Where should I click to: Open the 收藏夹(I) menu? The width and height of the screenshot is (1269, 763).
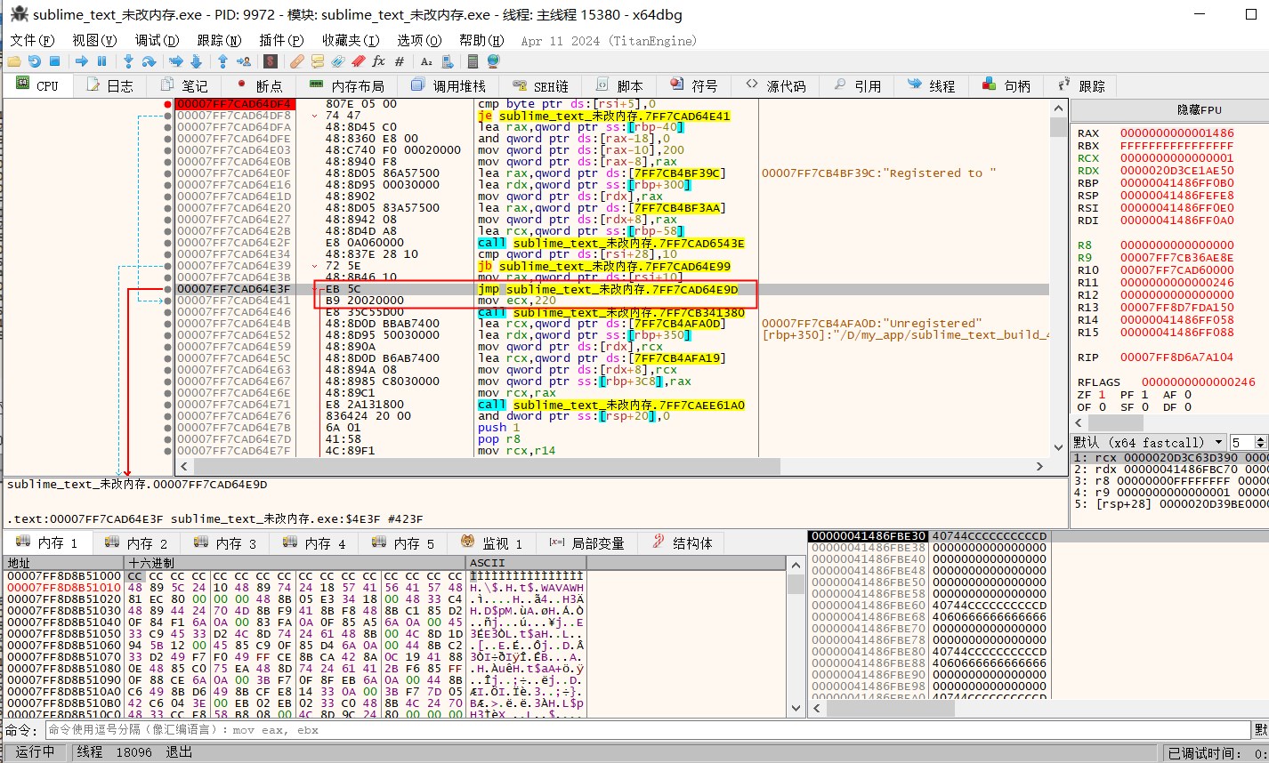click(x=351, y=41)
